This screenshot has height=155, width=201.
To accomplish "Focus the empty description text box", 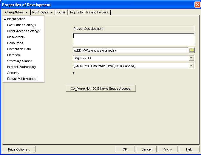I will click(x=134, y=39).
